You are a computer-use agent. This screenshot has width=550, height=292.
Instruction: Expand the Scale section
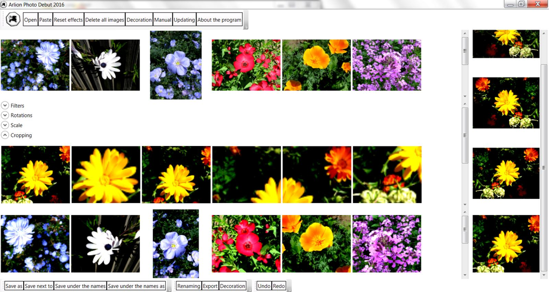point(5,125)
